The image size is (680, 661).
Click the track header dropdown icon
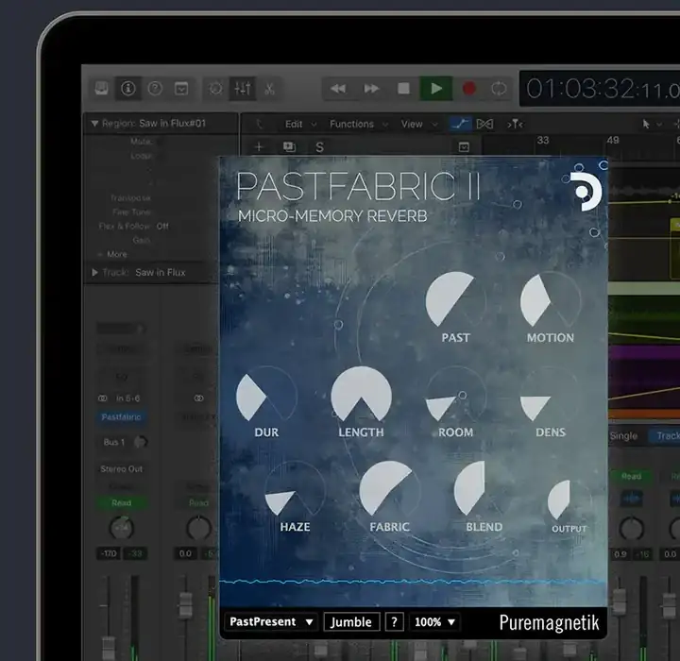[464, 147]
